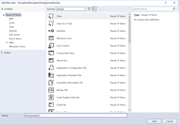
Task: Select the Visual C# Items category
Action: coord(13,15)
